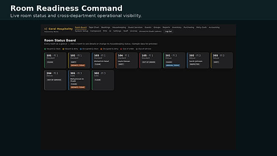The height and width of the screenshot is (156, 277).
Task: Select the Compound navigation item
Action: pyautogui.click(x=96, y=31)
